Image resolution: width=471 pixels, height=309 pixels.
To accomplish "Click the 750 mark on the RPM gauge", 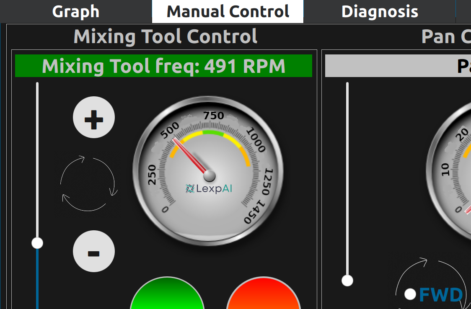I will (x=214, y=116).
